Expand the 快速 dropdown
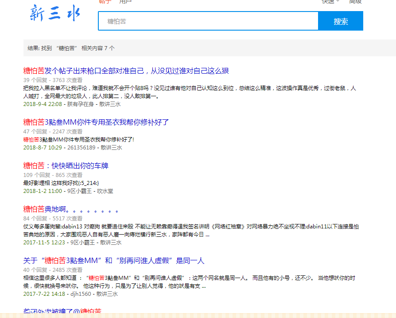Viewport: 396px width, 318px height. (x=330, y=2)
